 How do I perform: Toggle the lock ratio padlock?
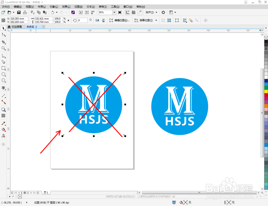(x=68, y=20)
